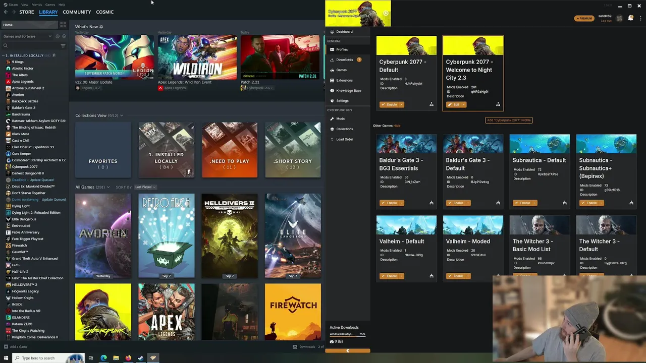This screenshot has width=646, height=363.
Task: Open Enable dropdown arrow on Valheim - Moded
Action: click(468, 276)
